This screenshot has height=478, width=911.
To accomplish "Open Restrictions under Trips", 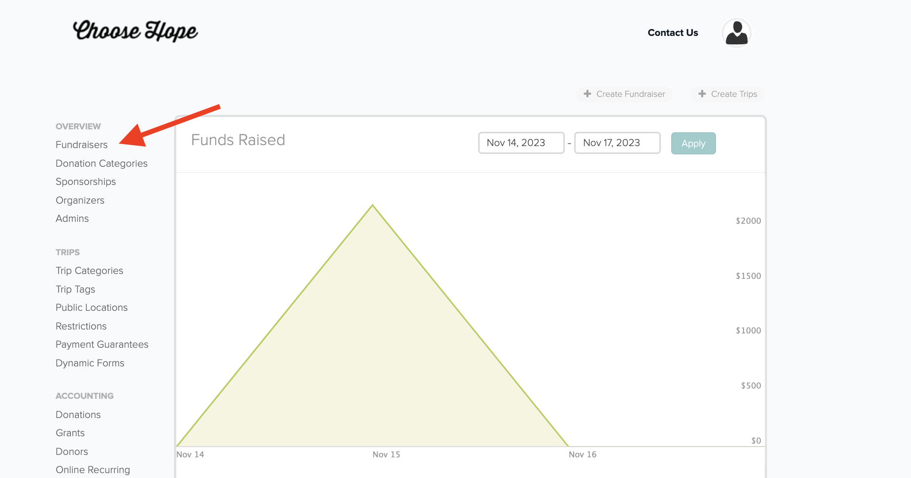I will (x=81, y=326).
